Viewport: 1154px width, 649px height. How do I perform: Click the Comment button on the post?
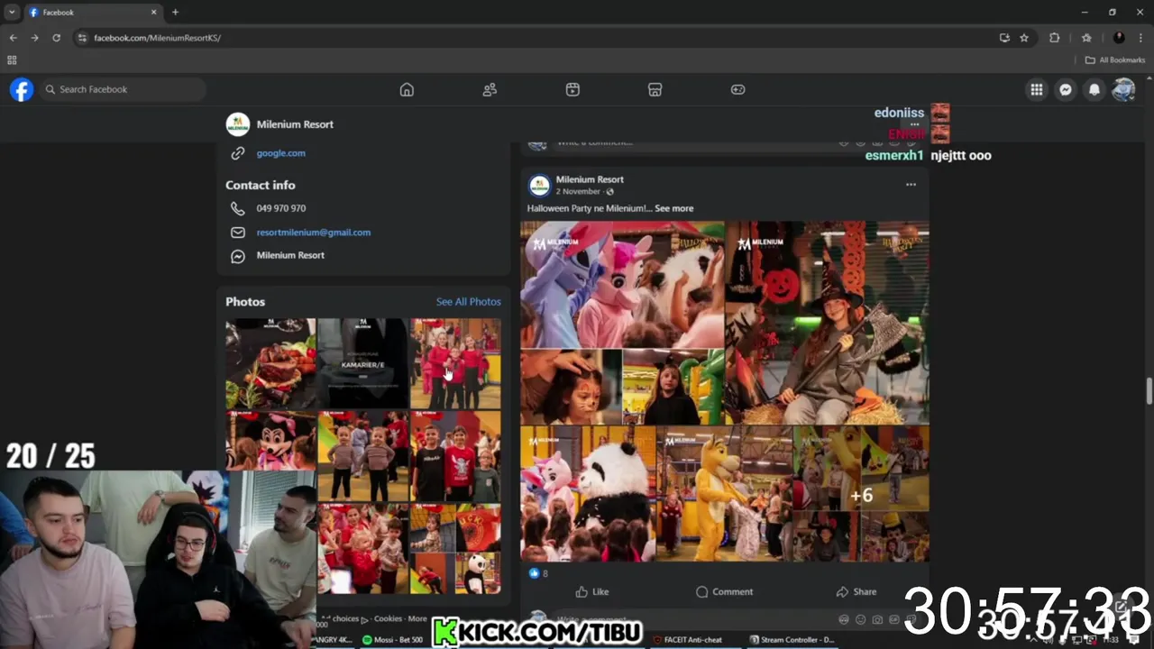tap(724, 592)
